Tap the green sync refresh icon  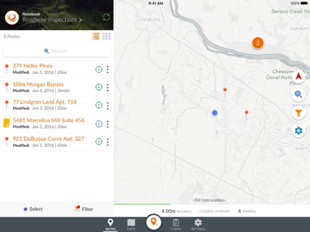[x=106, y=17]
